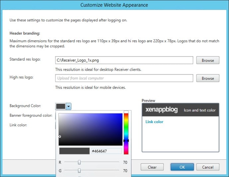Viewport: 229px width, 177px height.
Task: Click the selected color preview box
Action: click(74, 151)
